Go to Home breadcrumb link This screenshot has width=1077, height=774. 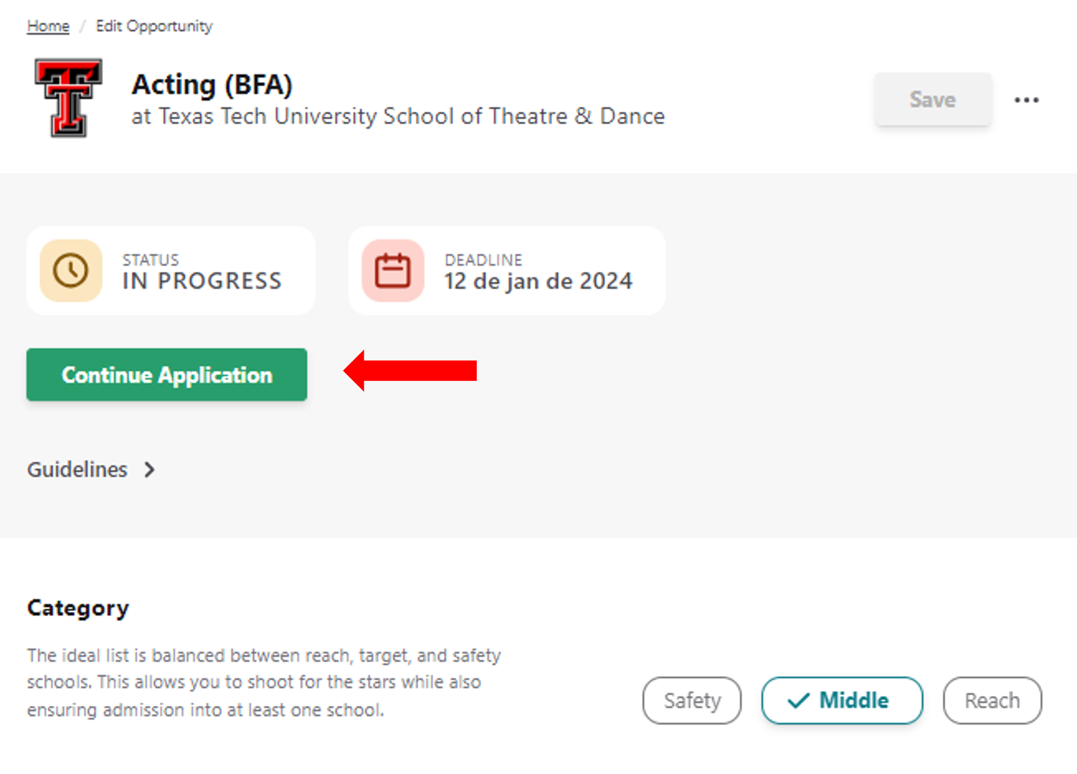tap(48, 26)
